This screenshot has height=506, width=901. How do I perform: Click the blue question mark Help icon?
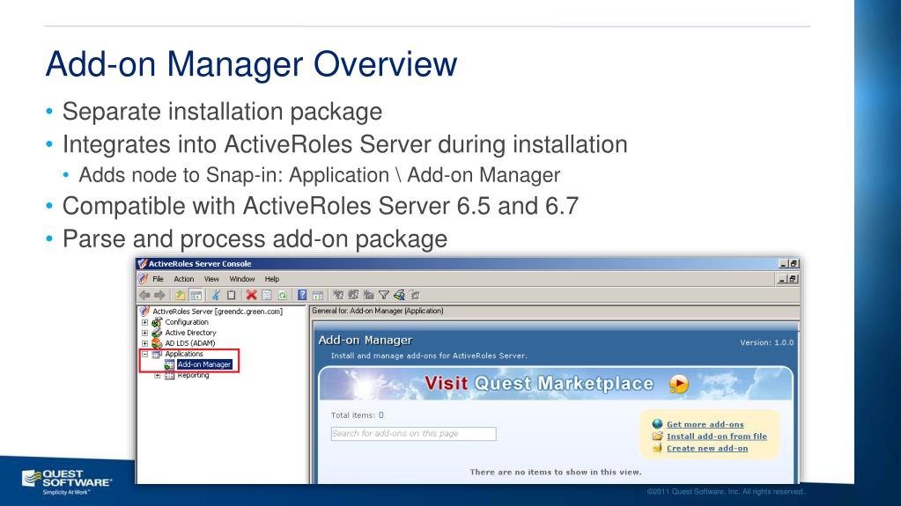click(302, 295)
